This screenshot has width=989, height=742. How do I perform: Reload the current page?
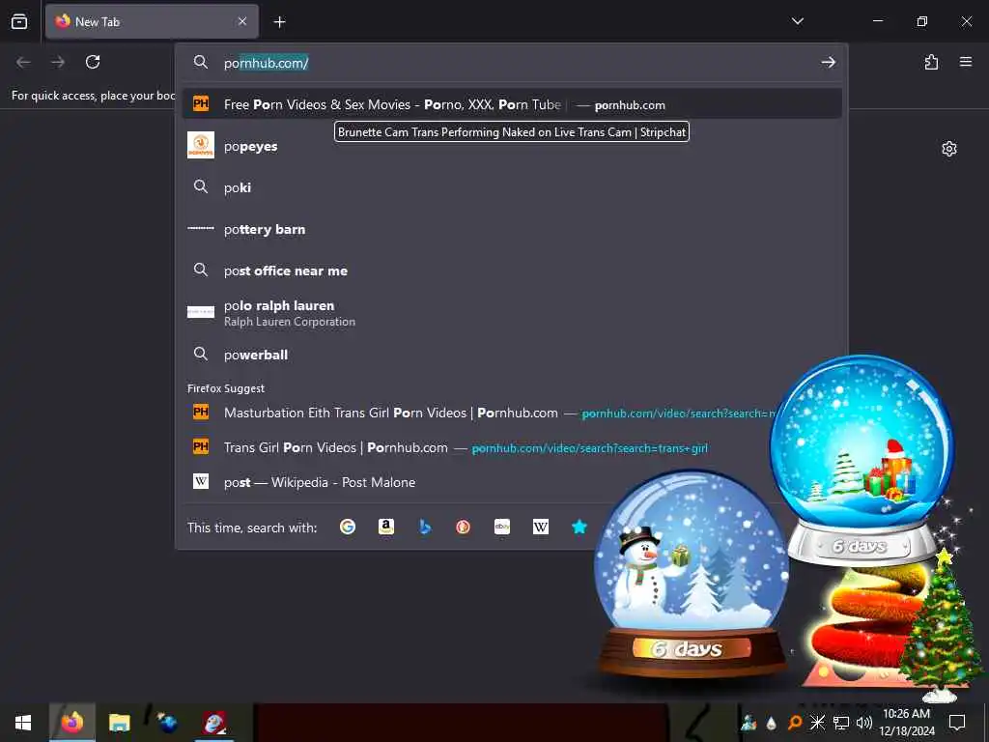pos(93,62)
